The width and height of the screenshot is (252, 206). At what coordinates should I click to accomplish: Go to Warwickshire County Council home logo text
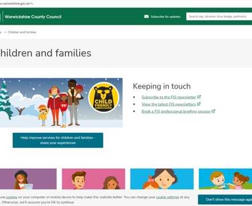click(x=33, y=17)
